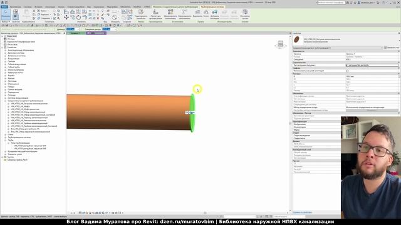Viewport: 401px width, 225px height.
Task: Click the Изменить button for loss method settings
Action: pyautogui.click(x=372, y=110)
